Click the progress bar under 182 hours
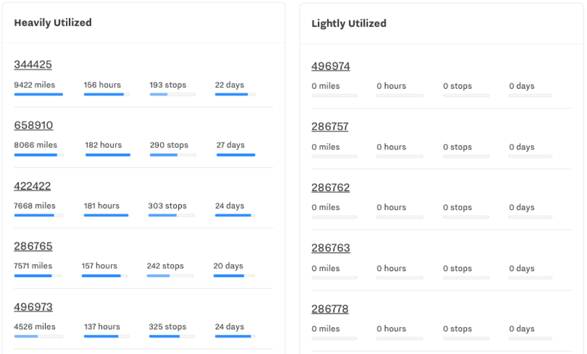Image resolution: width=587 pixels, height=354 pixels. pyautogui.click(x=108, y=155)
